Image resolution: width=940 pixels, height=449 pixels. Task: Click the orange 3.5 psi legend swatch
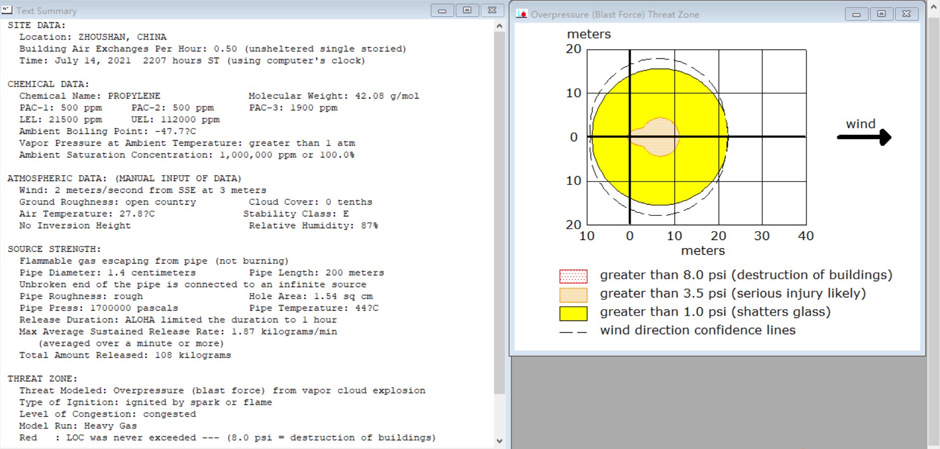point(574,295)
